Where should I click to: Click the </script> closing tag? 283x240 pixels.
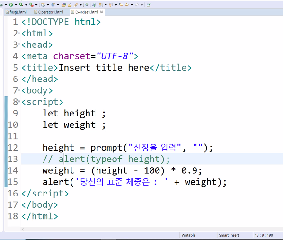coord(45,193)
